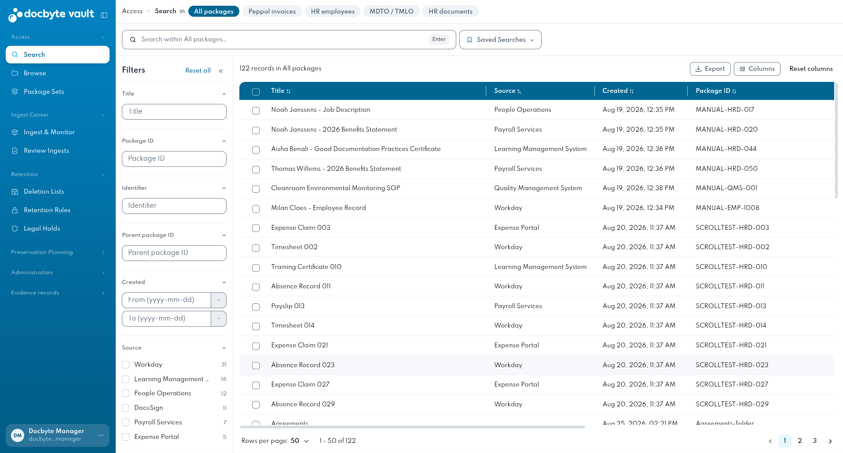Image resolution: width=843 pixels, height=453 pixels.
Task: Open the Saved Searches dropdown
Action: tap(500, 40)
